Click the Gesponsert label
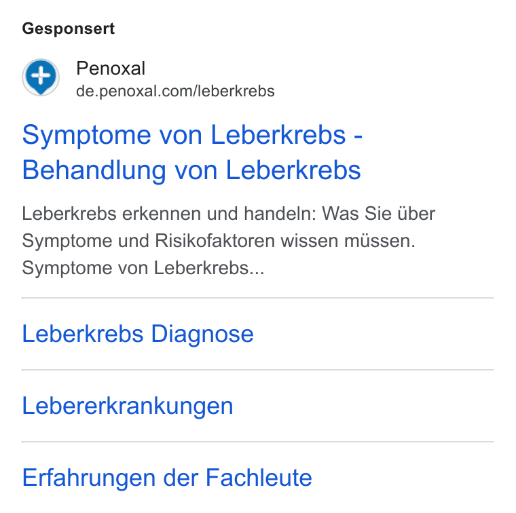Image resolution: width=516 pixels, height=513 pixels. tap(69, 28)
